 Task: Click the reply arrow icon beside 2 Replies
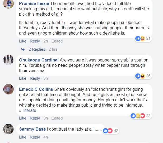tap(23, 49)
